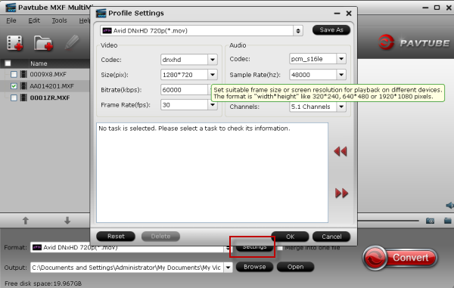Viewport: 454px width, 288px height.
Task: Open the File menu
Action: 11,20
